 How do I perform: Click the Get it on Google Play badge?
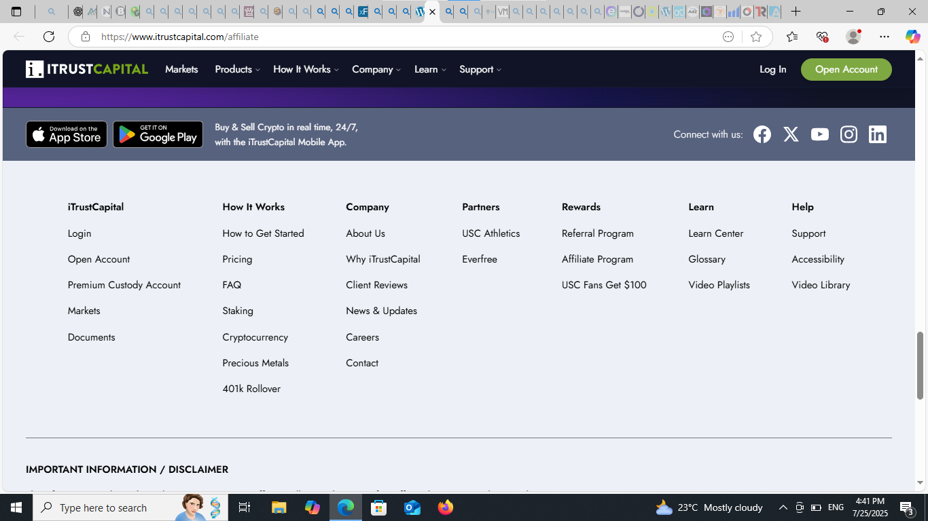(x=158, y=134)
